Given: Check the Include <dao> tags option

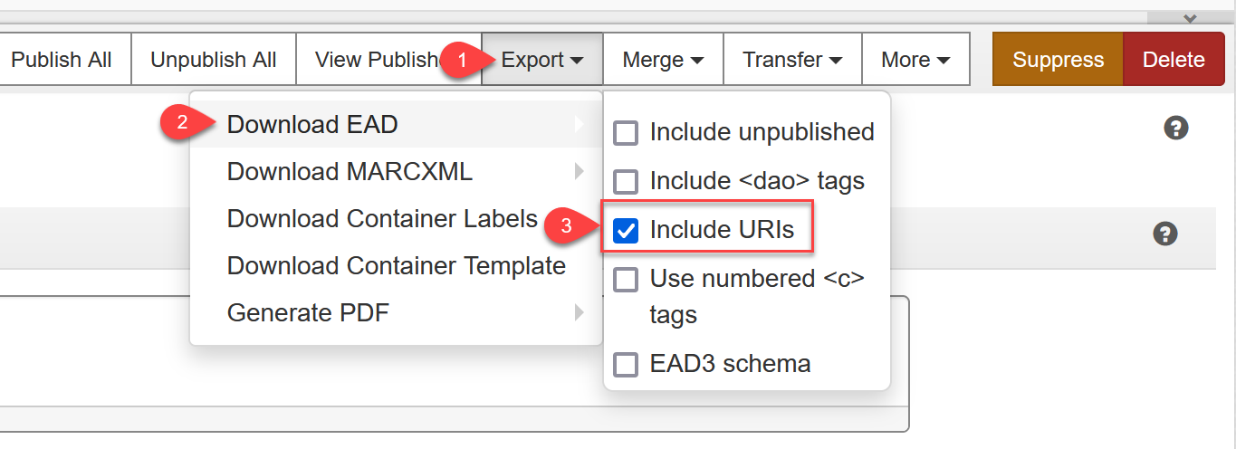Looking at the screenshot, I should [x=626, y=182].
